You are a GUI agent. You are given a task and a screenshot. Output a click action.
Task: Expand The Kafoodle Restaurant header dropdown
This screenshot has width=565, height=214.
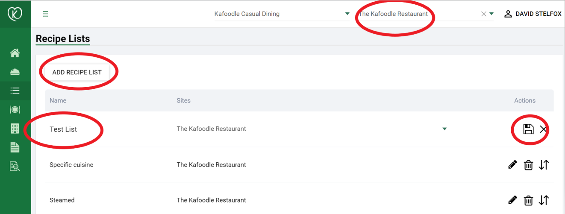click(491, 14)
